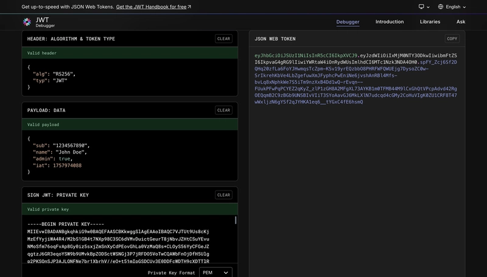Image resolution: width=487 pixels, height=277 pixels.
Task: Click inside the private key text area
Action: 130,239
